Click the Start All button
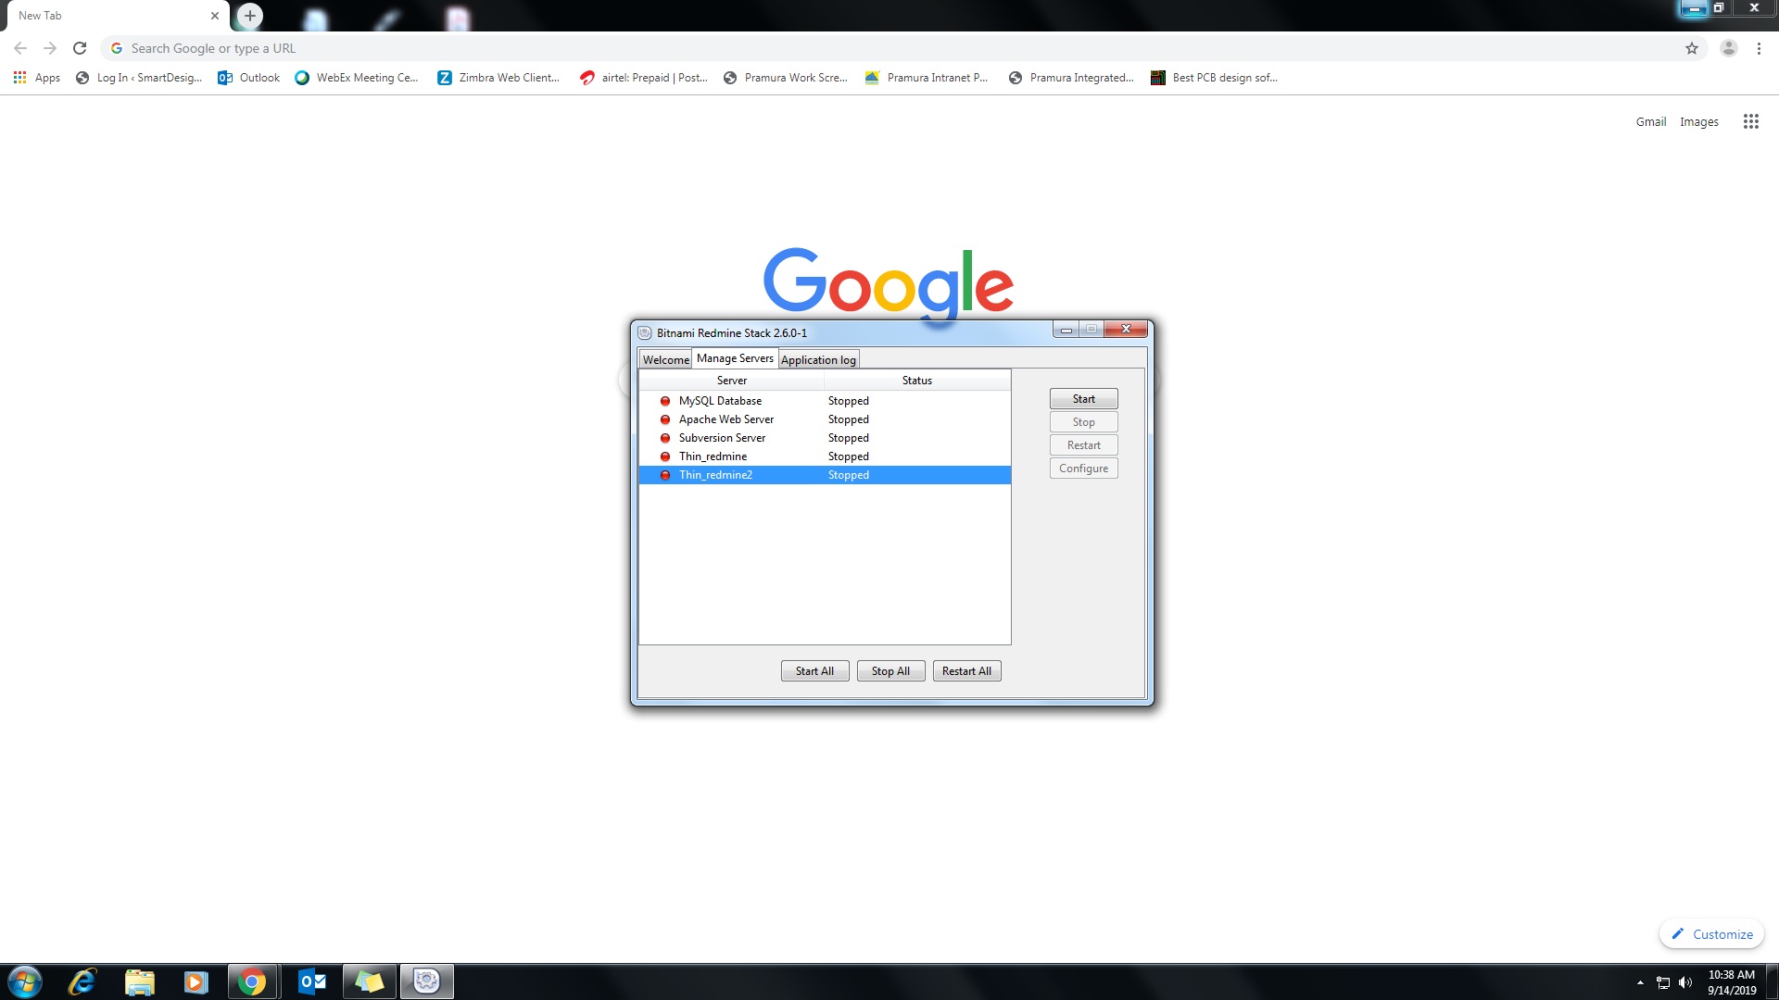Screen dimensions: 1779x1000 coord(814,671)
